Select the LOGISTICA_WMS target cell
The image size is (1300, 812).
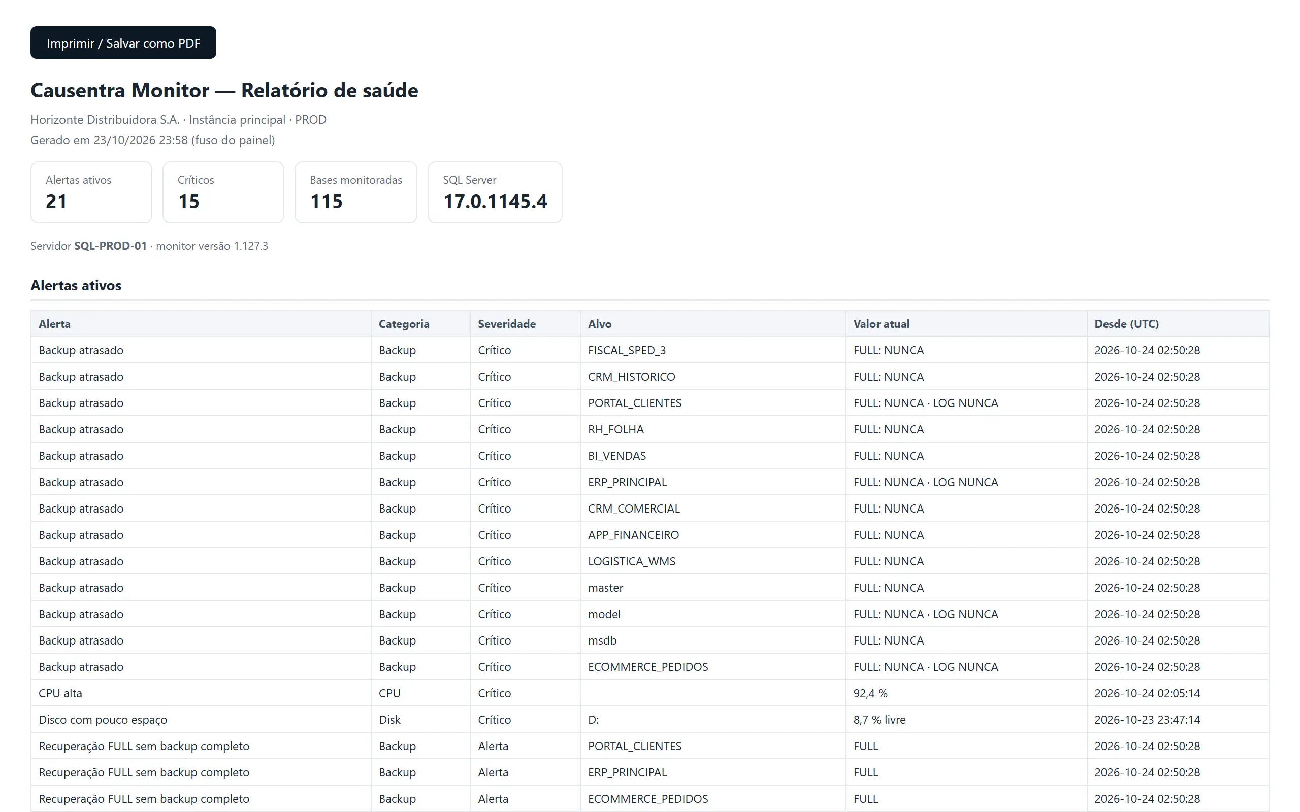click(712, 561)
